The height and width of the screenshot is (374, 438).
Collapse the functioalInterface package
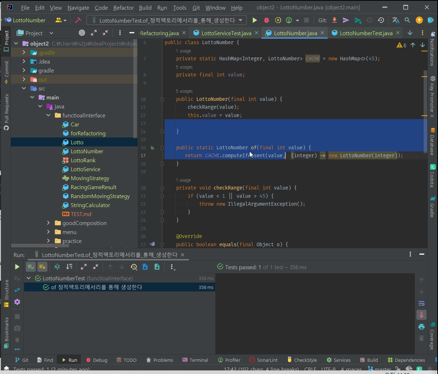pos(49,116)
